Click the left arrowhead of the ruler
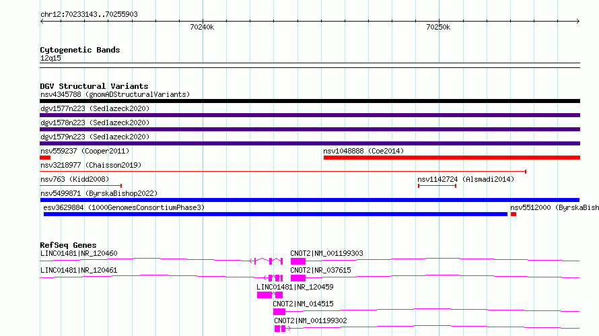Image resolution: width=599 pixels, height=336 pixels. [42, 22]
